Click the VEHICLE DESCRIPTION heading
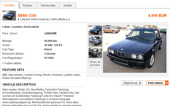 [19, 85]
